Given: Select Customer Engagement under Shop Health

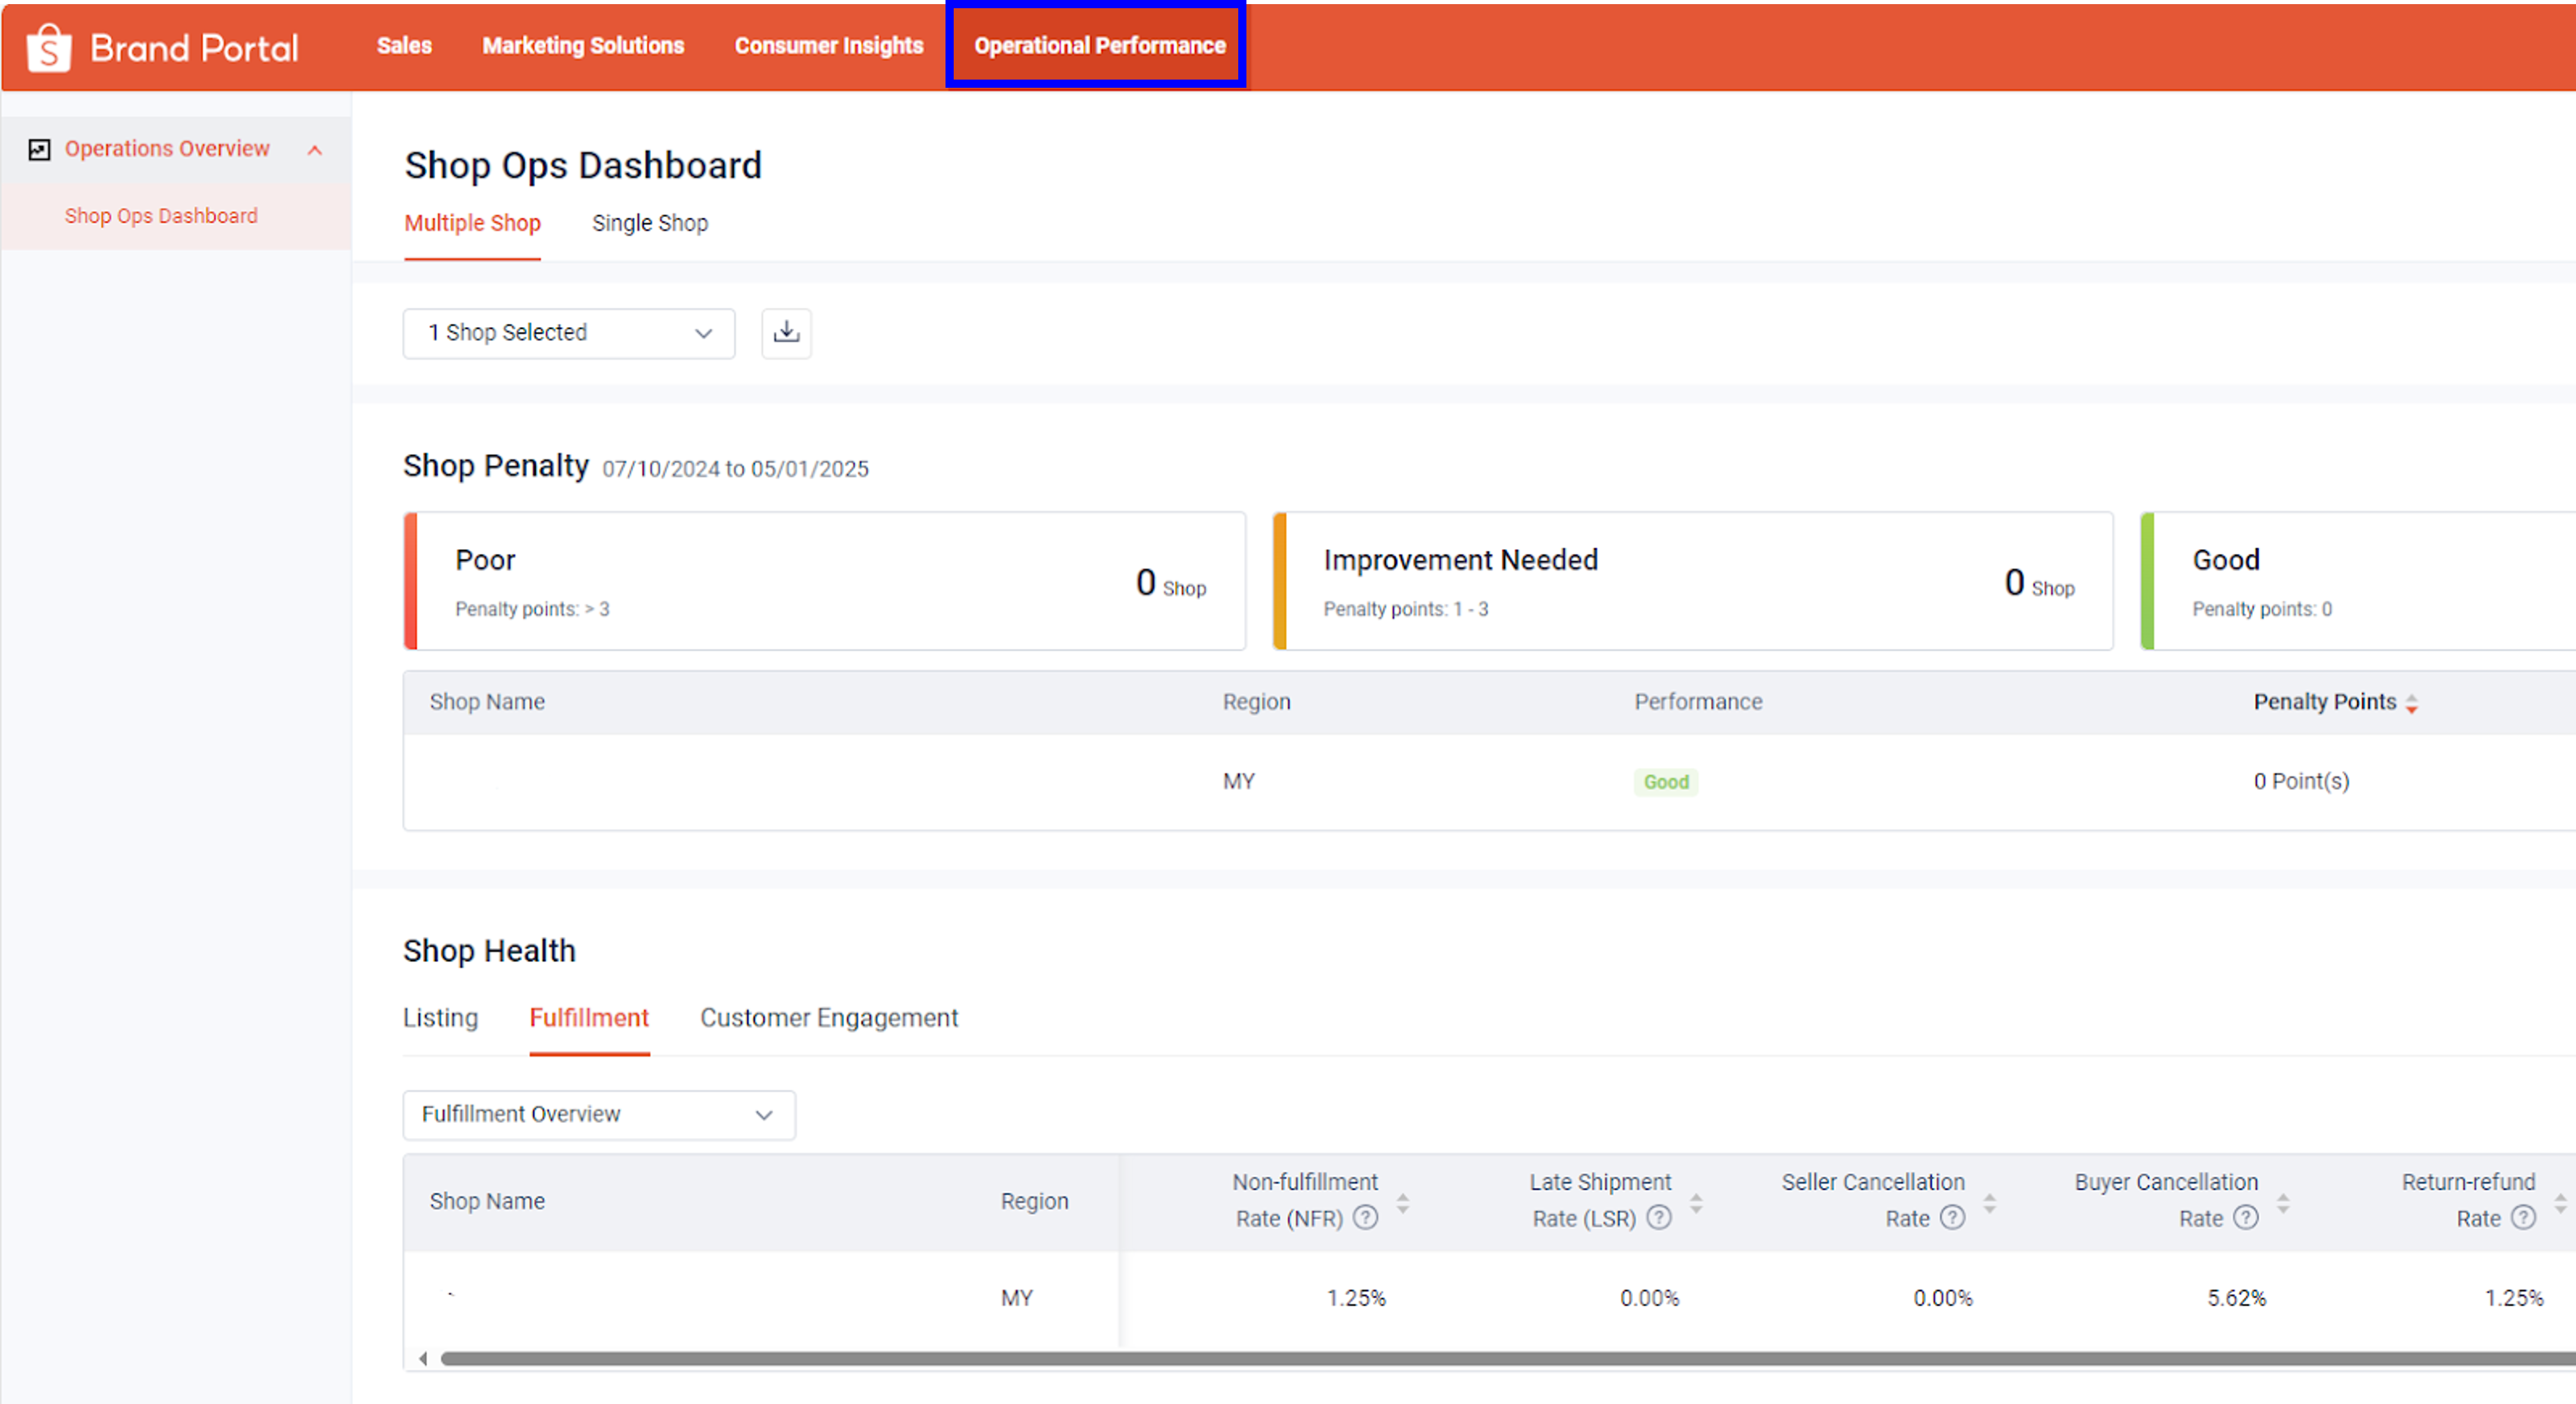Looking at the screenshot, I should pyautogui.click(x=828, y=1017).
